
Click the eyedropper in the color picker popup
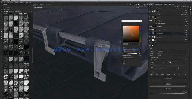pos(140,44)
